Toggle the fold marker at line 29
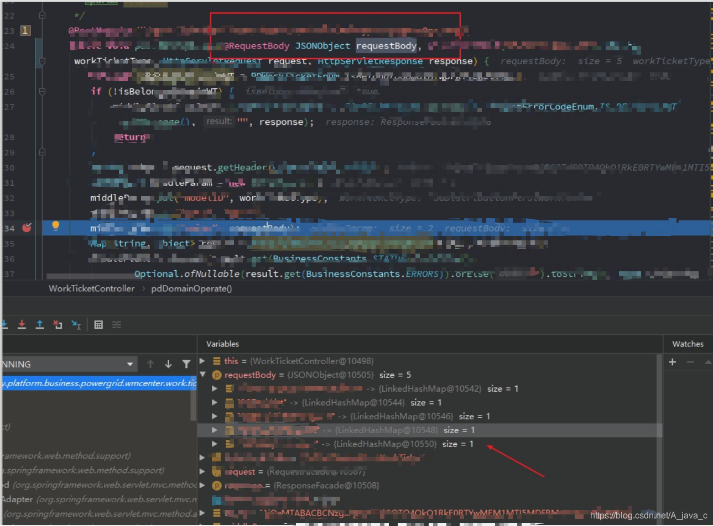 coord(42,151)
